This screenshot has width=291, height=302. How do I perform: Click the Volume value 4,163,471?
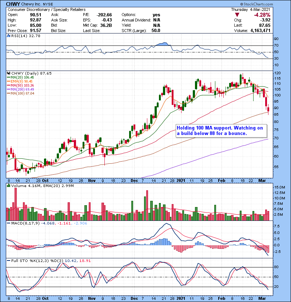click(260, 31)
